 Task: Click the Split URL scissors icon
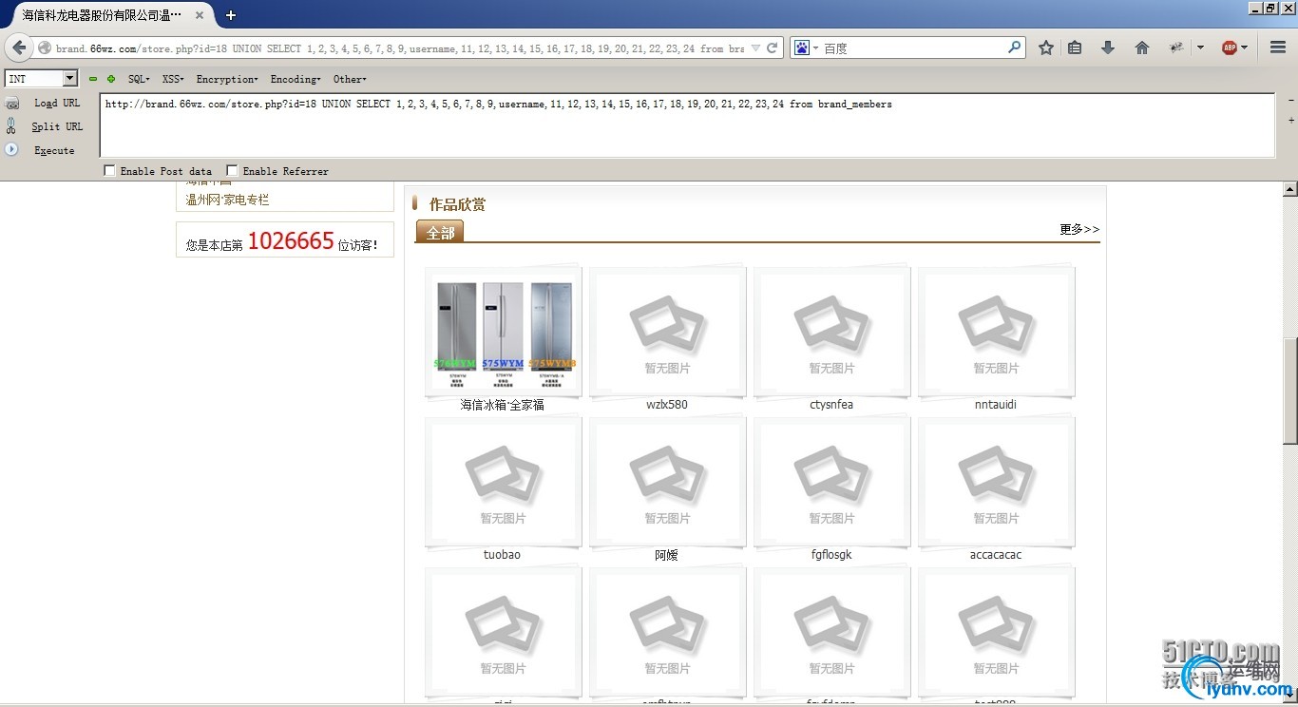point(11,126)
